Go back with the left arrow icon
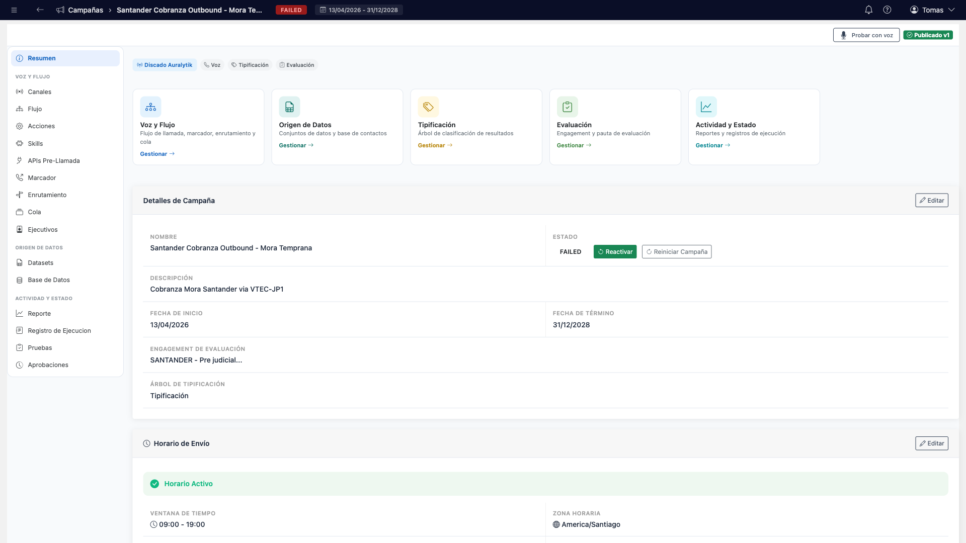 click(x=40, y=10)
